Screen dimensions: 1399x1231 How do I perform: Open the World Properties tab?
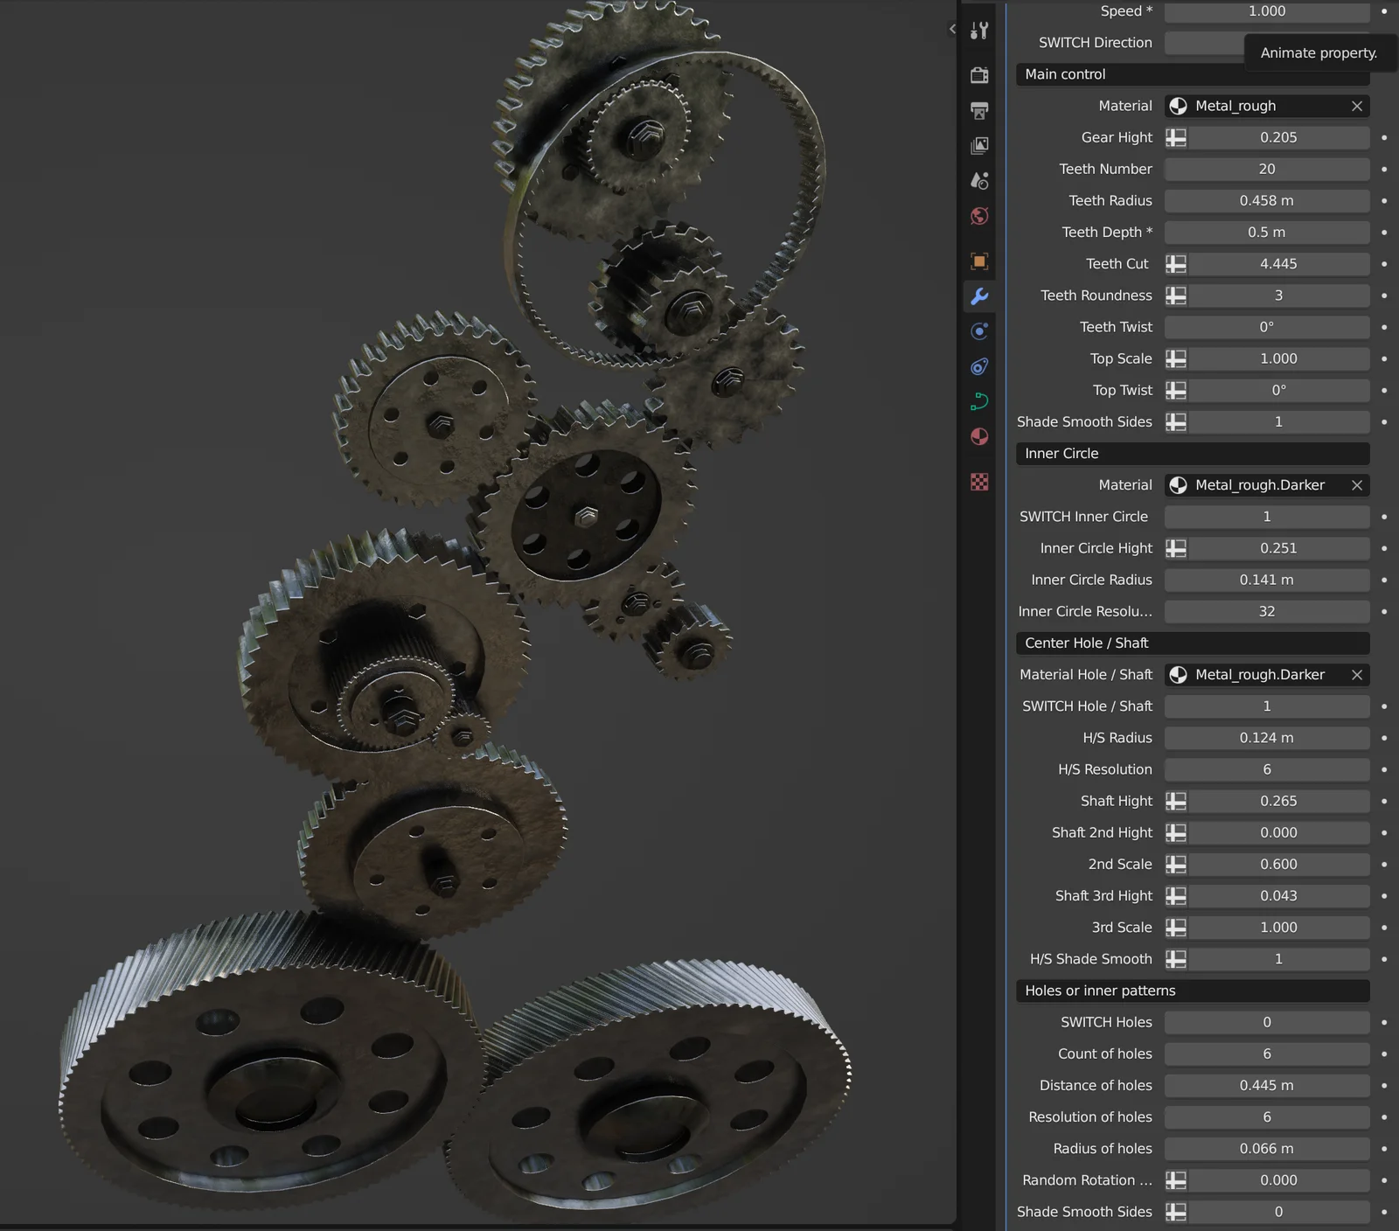tap(979, 216)
